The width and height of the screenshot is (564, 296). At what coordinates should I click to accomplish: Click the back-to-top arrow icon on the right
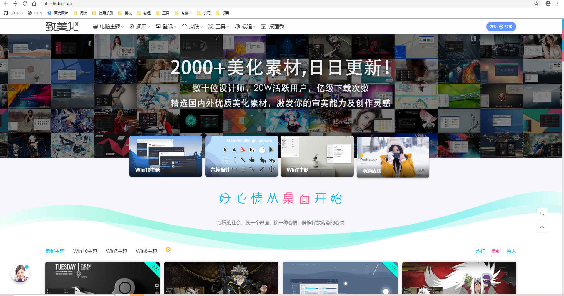542,227
